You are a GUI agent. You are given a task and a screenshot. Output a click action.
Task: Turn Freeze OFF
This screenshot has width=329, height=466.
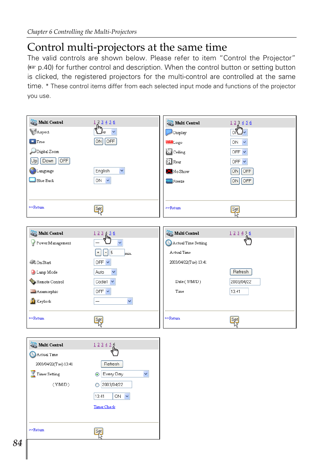(247, 181)
